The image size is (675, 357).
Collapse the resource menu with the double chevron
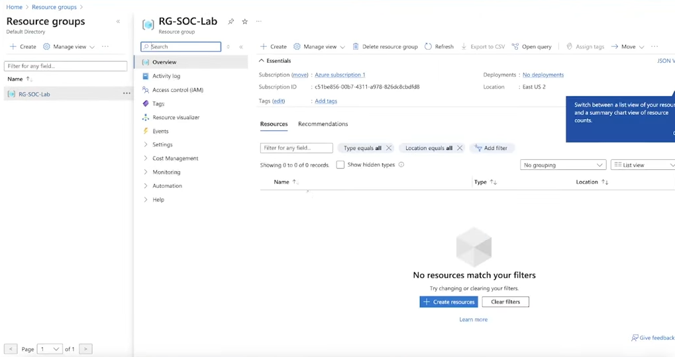click(x=241, y=47)
